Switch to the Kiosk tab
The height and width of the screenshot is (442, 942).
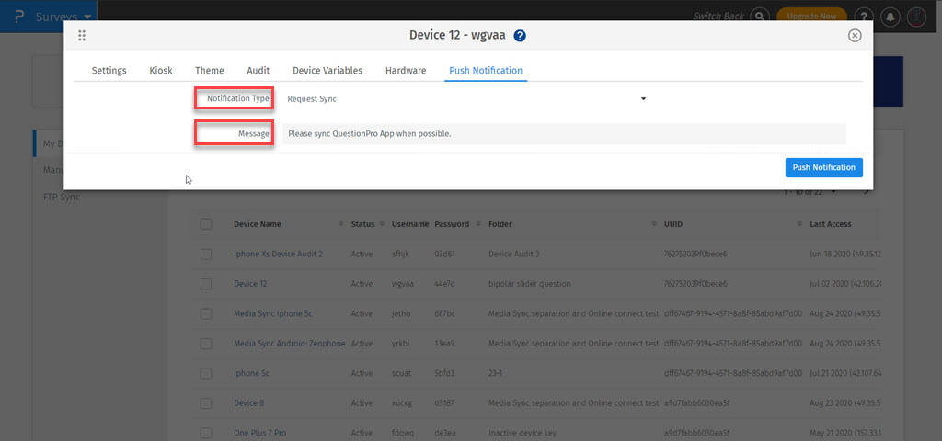161,71
